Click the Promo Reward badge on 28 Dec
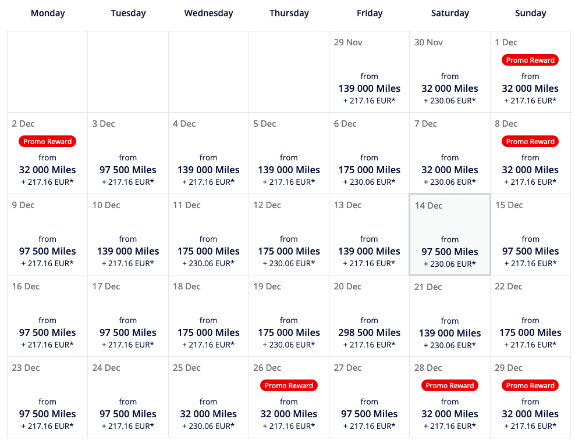The height and width of the screenshot is (444, 575). pos(450,385)
